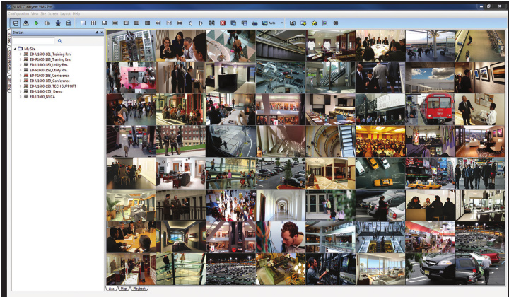Select the red train camera thumbnail
The width and height of the screenshot is (509, 297).
click(429, 110)
